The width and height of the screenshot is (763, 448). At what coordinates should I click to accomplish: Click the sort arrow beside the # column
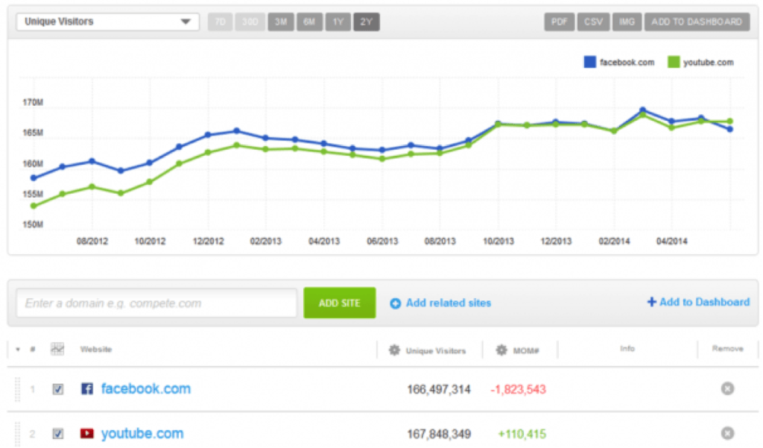[x=18, y=350]
